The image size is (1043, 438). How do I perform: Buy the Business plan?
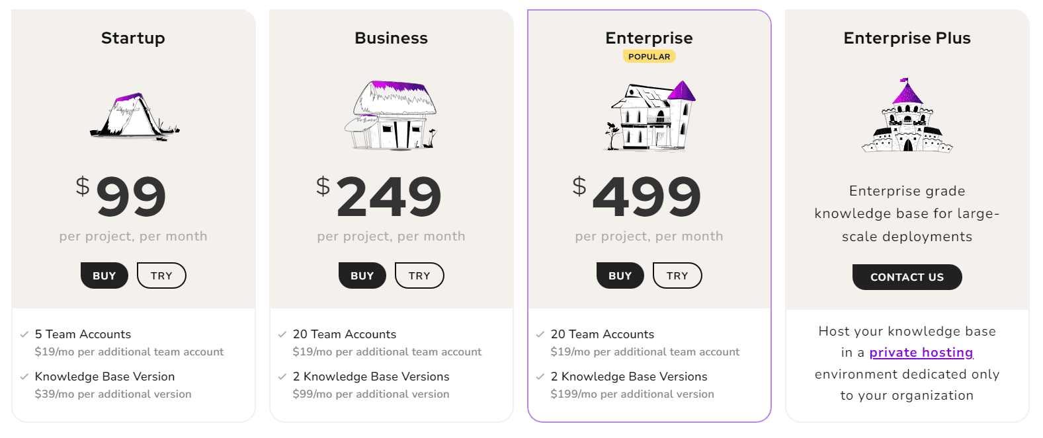tap(362, 275)
